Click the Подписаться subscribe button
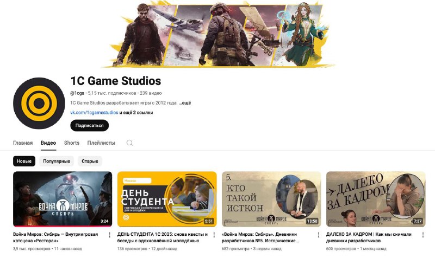 89,126
